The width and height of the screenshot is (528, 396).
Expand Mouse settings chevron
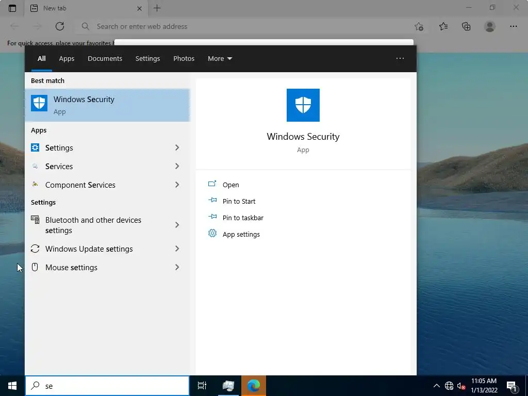177,267
